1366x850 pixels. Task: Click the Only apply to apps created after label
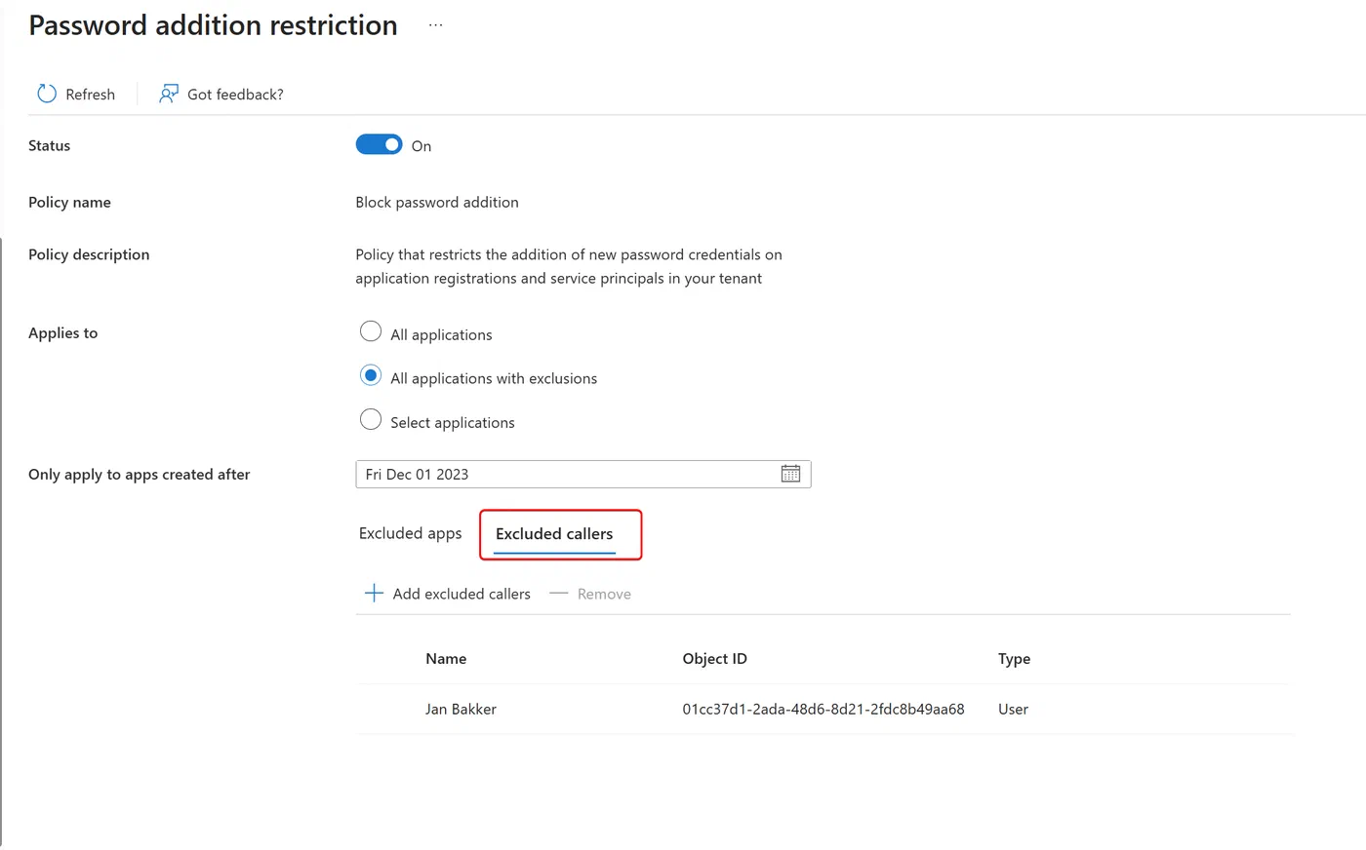pyautogui.click(x=139, y=475)
